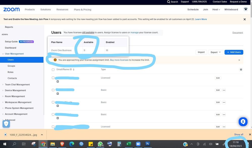Click the ellipsis options icon on a Basic user row
The height and width of the screenshot is (148, 252).
(x=224, y=90)
